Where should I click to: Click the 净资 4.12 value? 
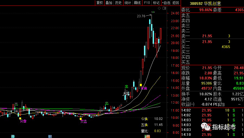pos(208,99)
